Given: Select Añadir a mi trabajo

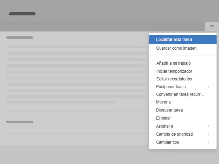Looking at the screenshot, I should (183, 63).
